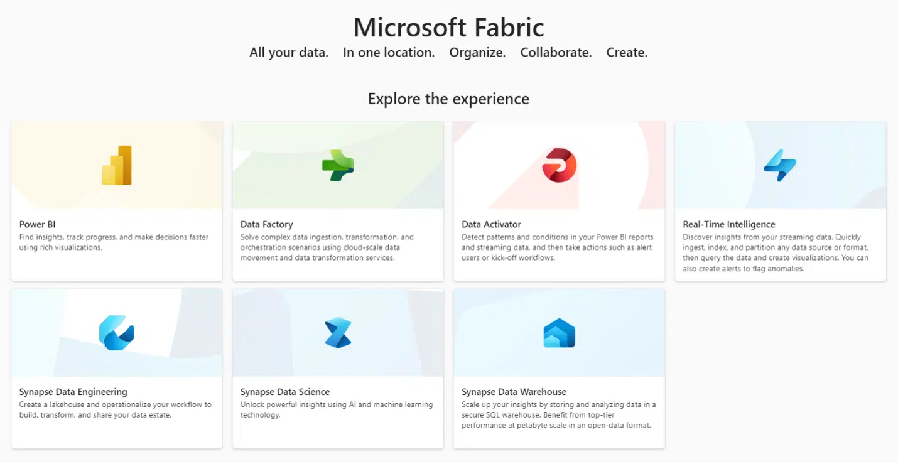Open the Data Activator title link

click(x=492, y=224)
